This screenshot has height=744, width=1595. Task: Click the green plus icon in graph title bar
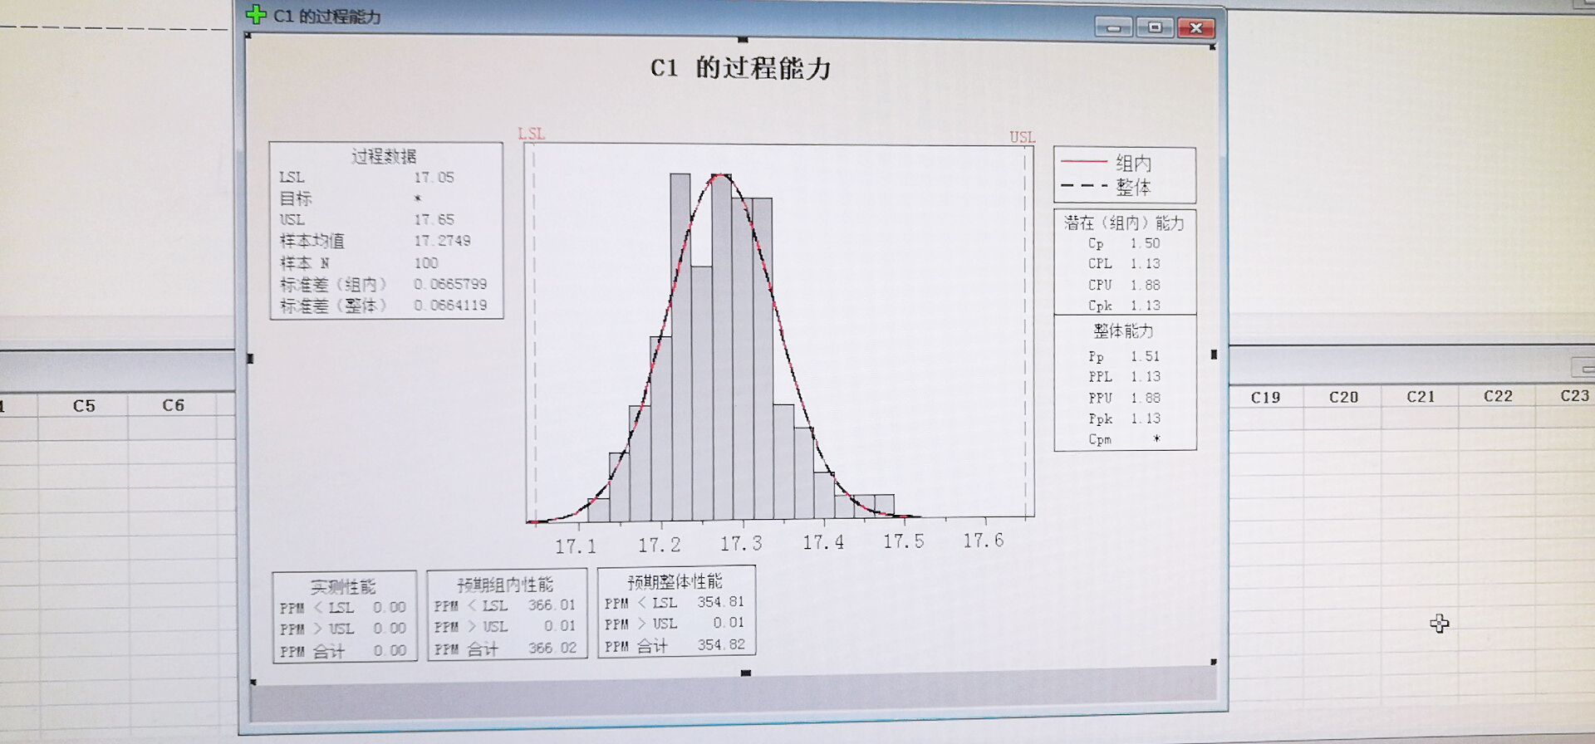256,15
